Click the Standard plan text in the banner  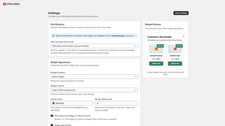click(118, 36)
